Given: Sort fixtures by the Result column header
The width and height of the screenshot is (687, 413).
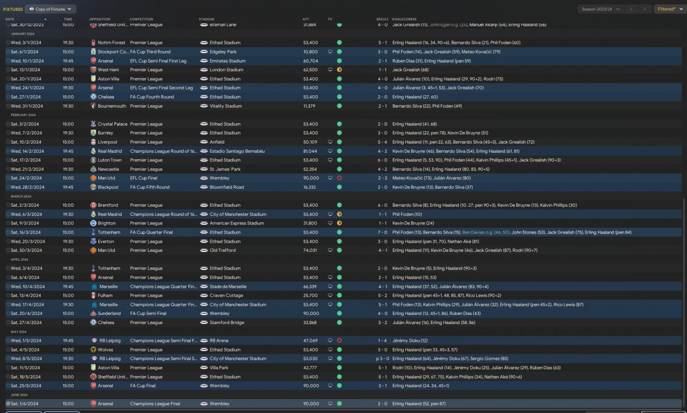Looking at the screenshot, I should pos(383,19).
